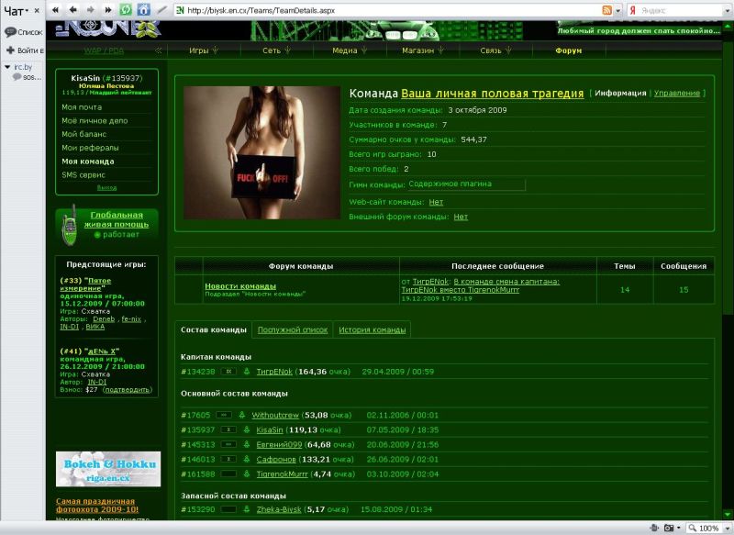Click the plus icon next to Войти
This screenshot has height=535, width=734.
coord(10,50)
